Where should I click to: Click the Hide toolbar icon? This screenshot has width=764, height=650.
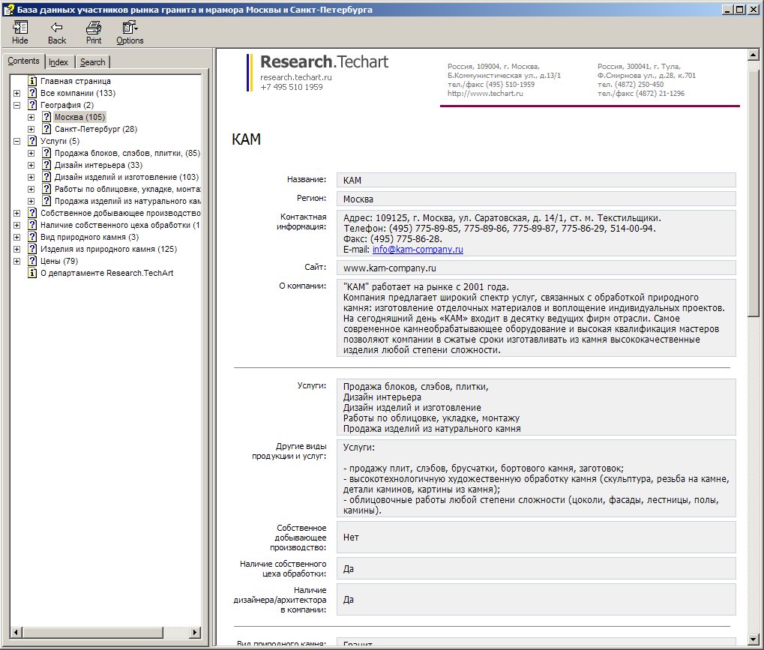tap(20, 27)
